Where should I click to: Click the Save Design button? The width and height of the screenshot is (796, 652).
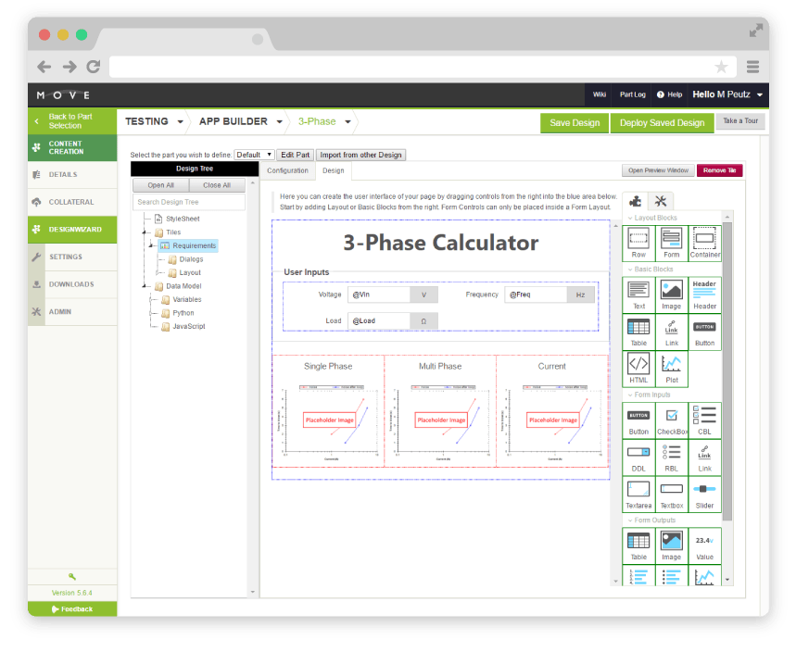point(575,123)
